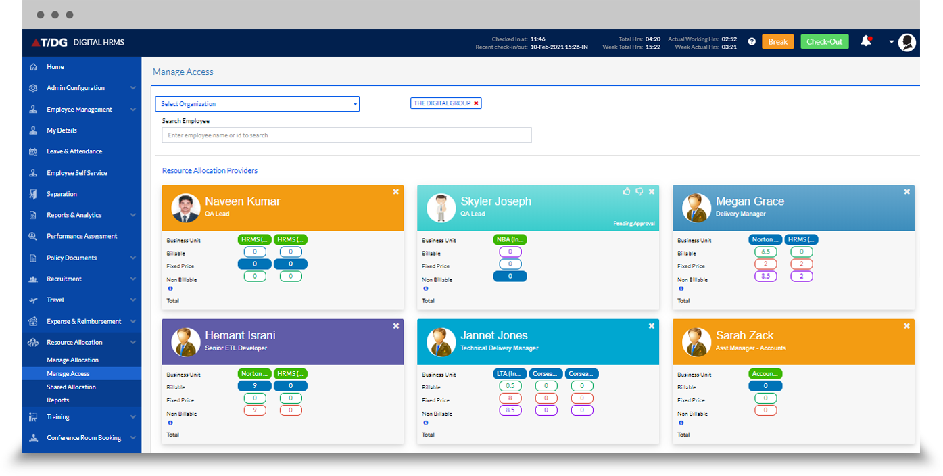Remove THE DIGITAL GROUP organization tag
This screenshot has height=476, width=943.
point(476,103)
